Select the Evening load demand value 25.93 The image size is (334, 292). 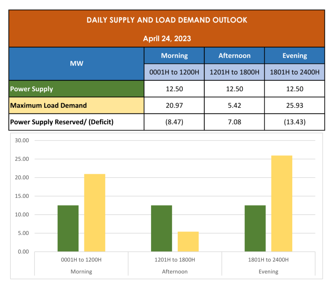click(295, 106)
